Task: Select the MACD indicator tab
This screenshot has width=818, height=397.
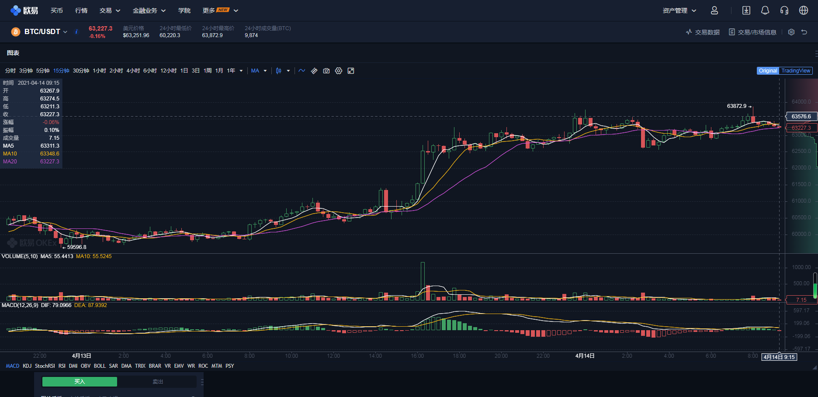Action: [x=13, y=366]
